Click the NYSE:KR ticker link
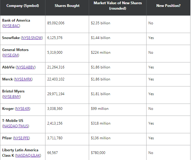The image size is (192, 160). (x=23, y=109)
